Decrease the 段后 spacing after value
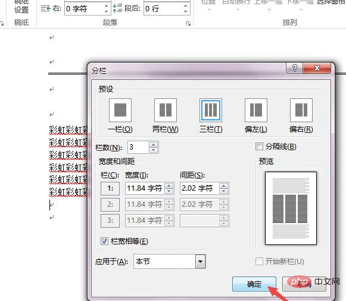This screenshot has height=301, width=346. pyautogui.click(x=185, y=11)
